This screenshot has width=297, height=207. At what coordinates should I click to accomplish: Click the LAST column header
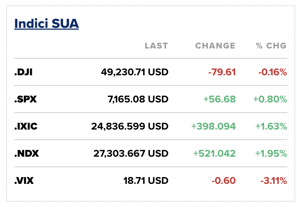(156, 46)
